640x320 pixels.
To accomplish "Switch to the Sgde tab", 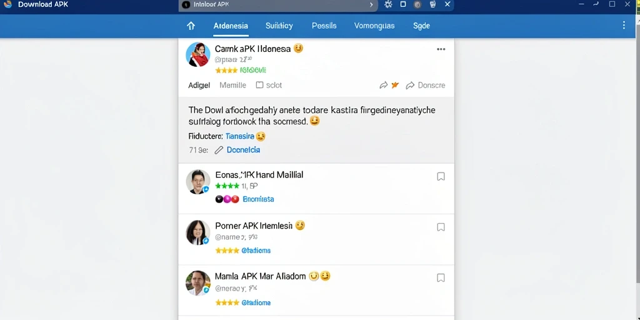I will [x=421, y=26].
